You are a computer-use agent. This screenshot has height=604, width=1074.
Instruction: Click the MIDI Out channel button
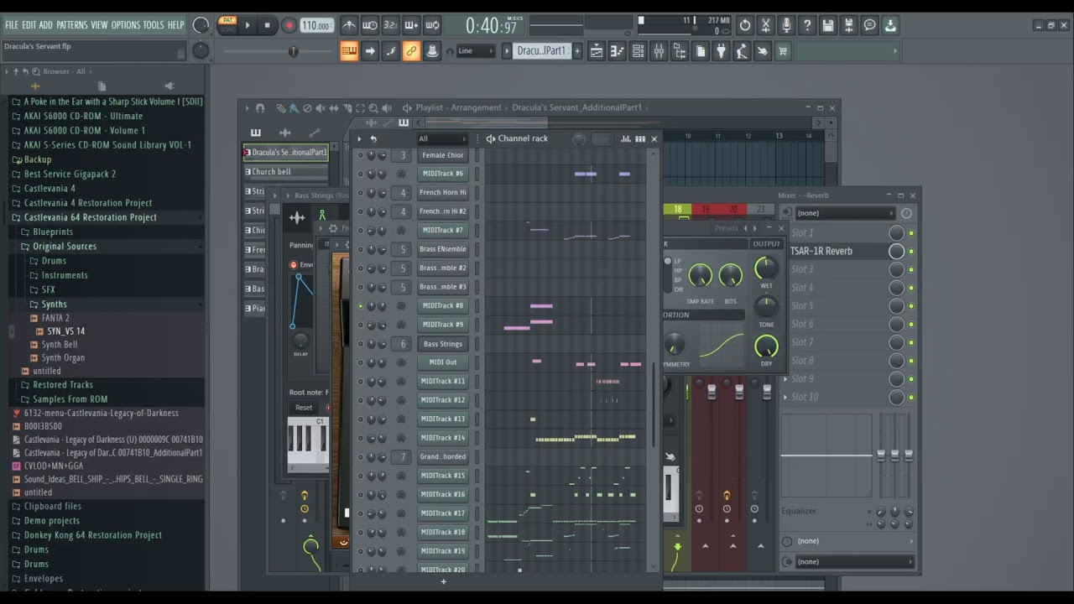[x=443, y=362]
